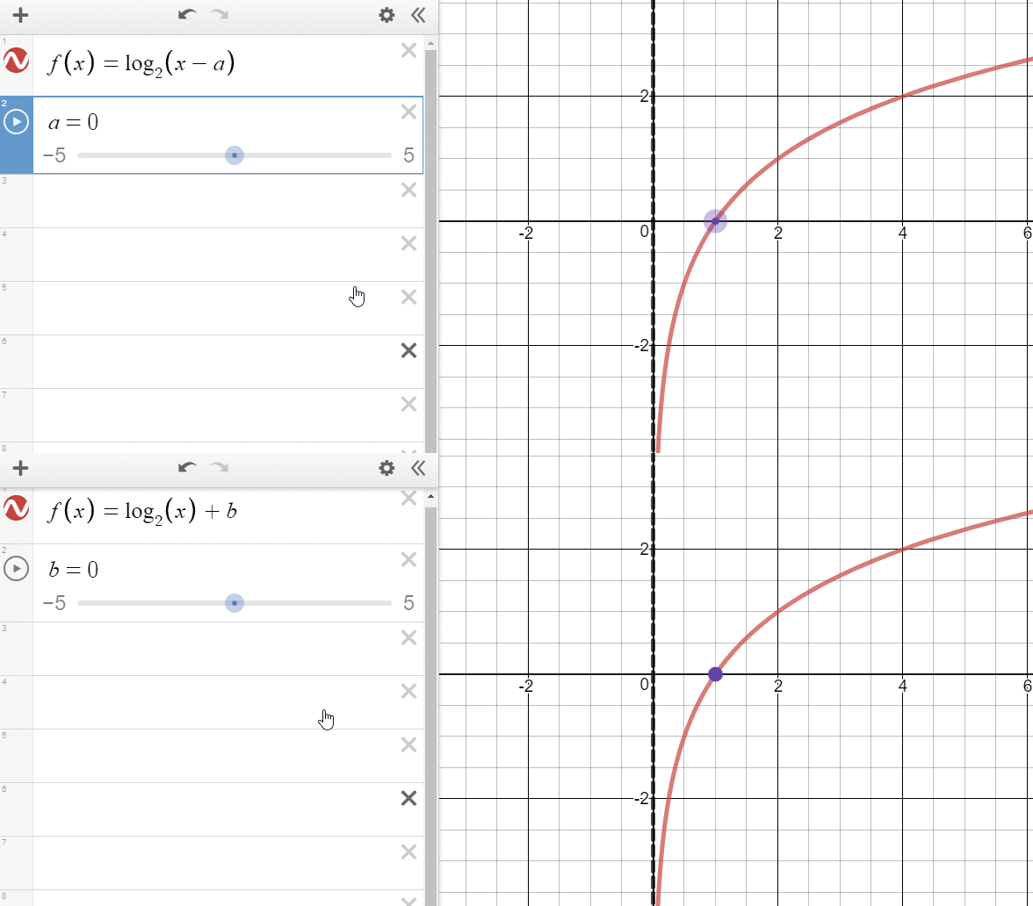
Task: Click the b = 0 value text
Action: click(x=73, y=569)
